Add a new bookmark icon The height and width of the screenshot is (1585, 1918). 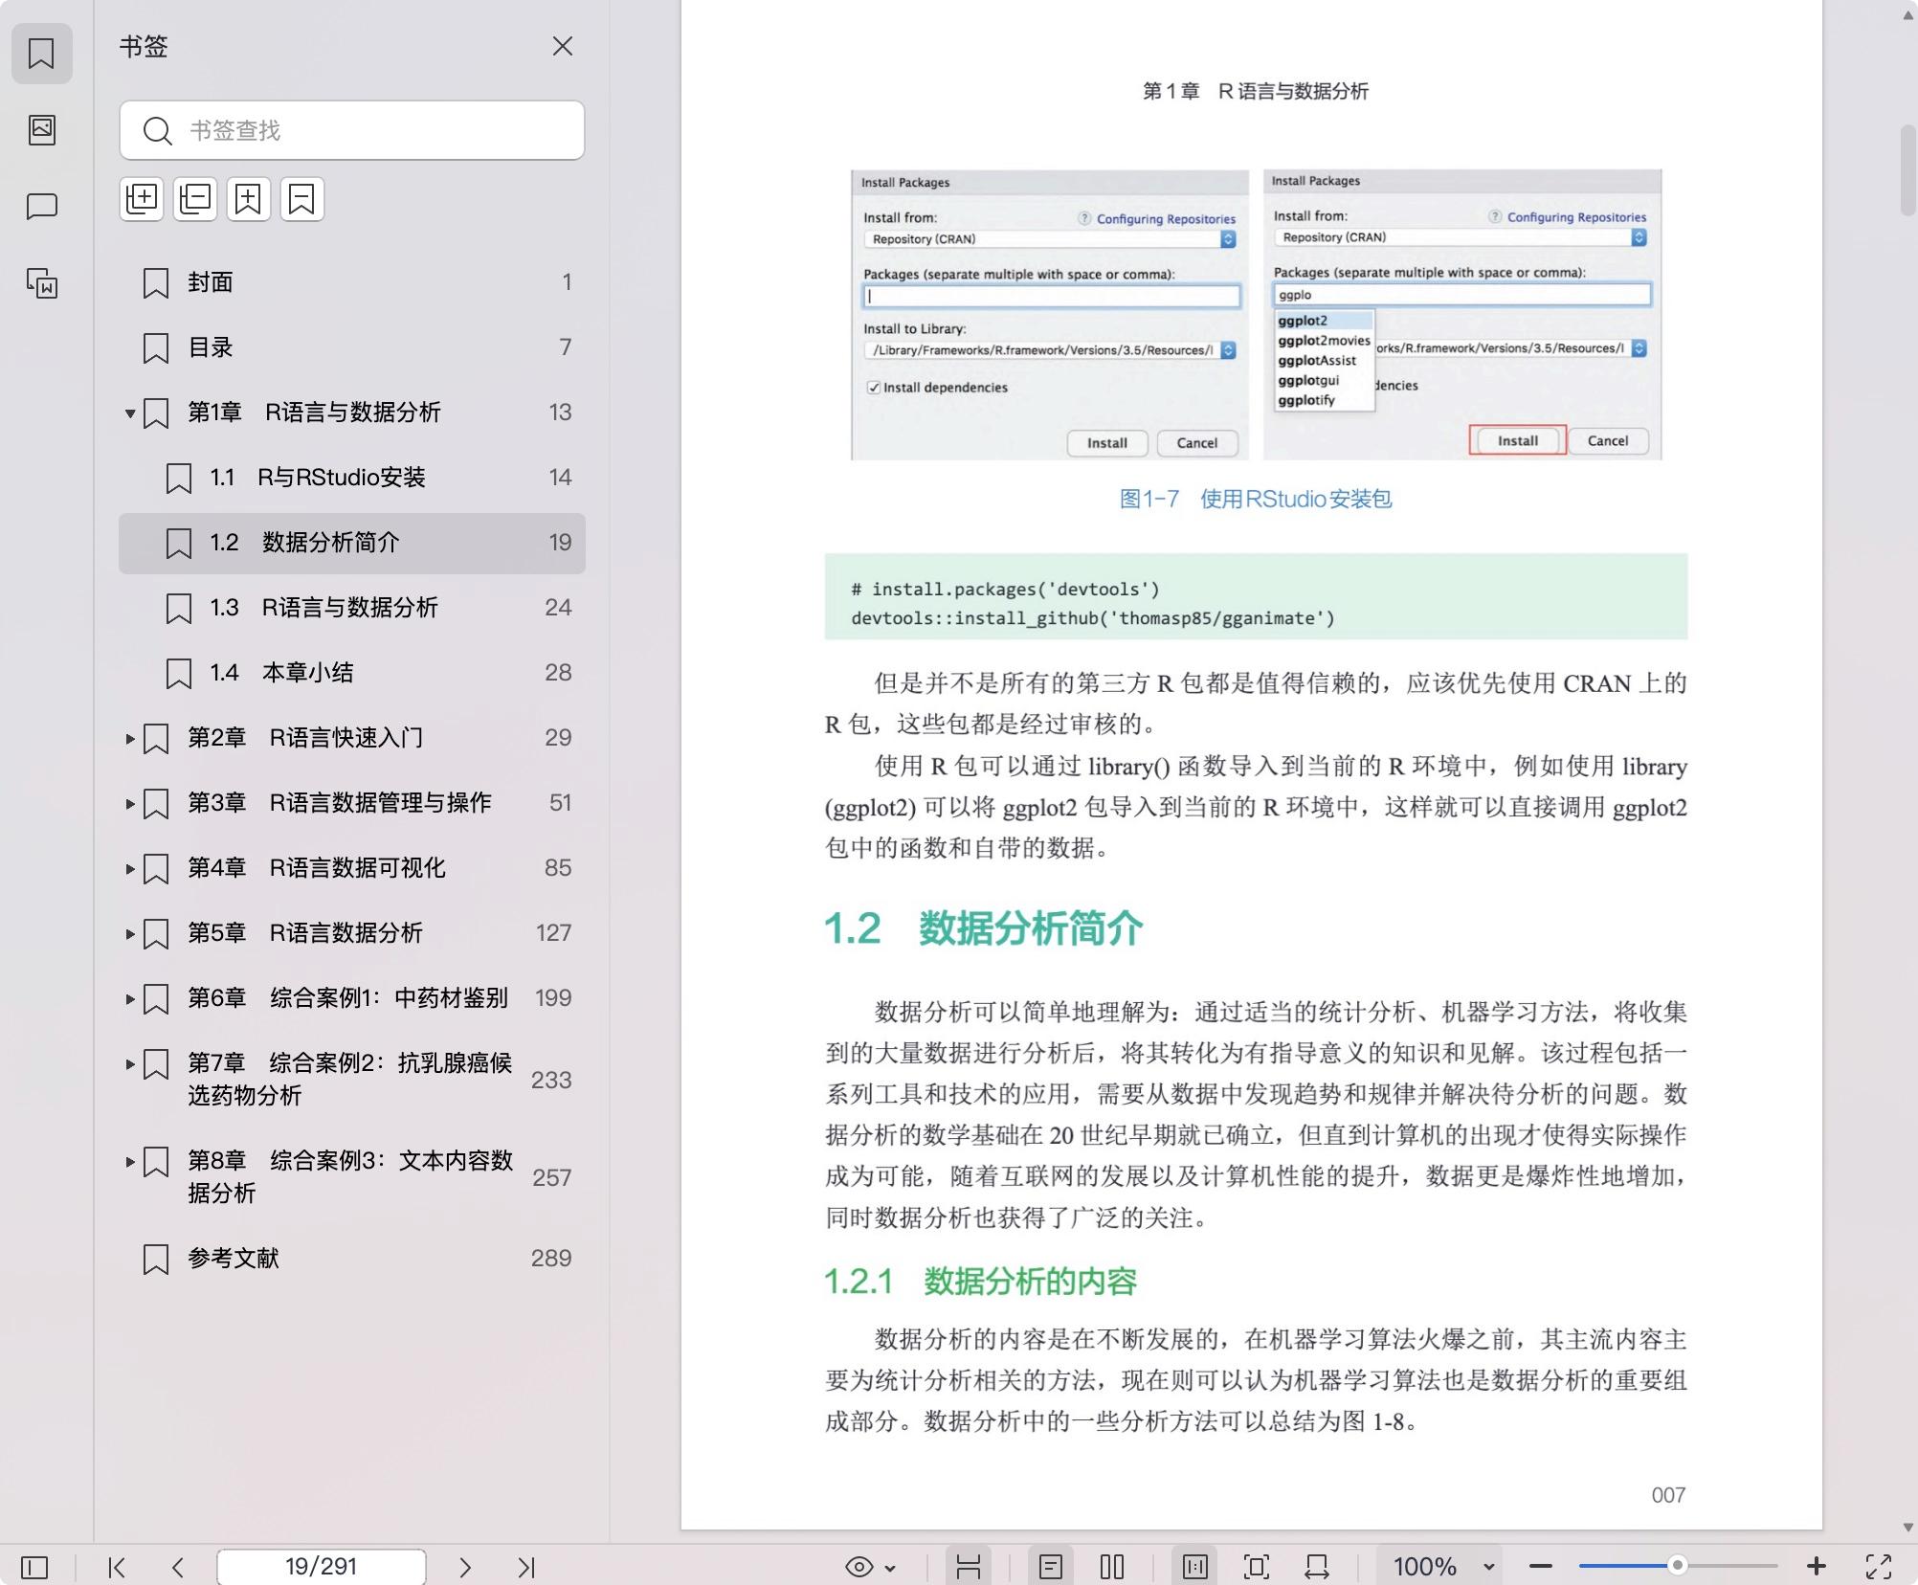pyautogui.click(x=249, y=199)
